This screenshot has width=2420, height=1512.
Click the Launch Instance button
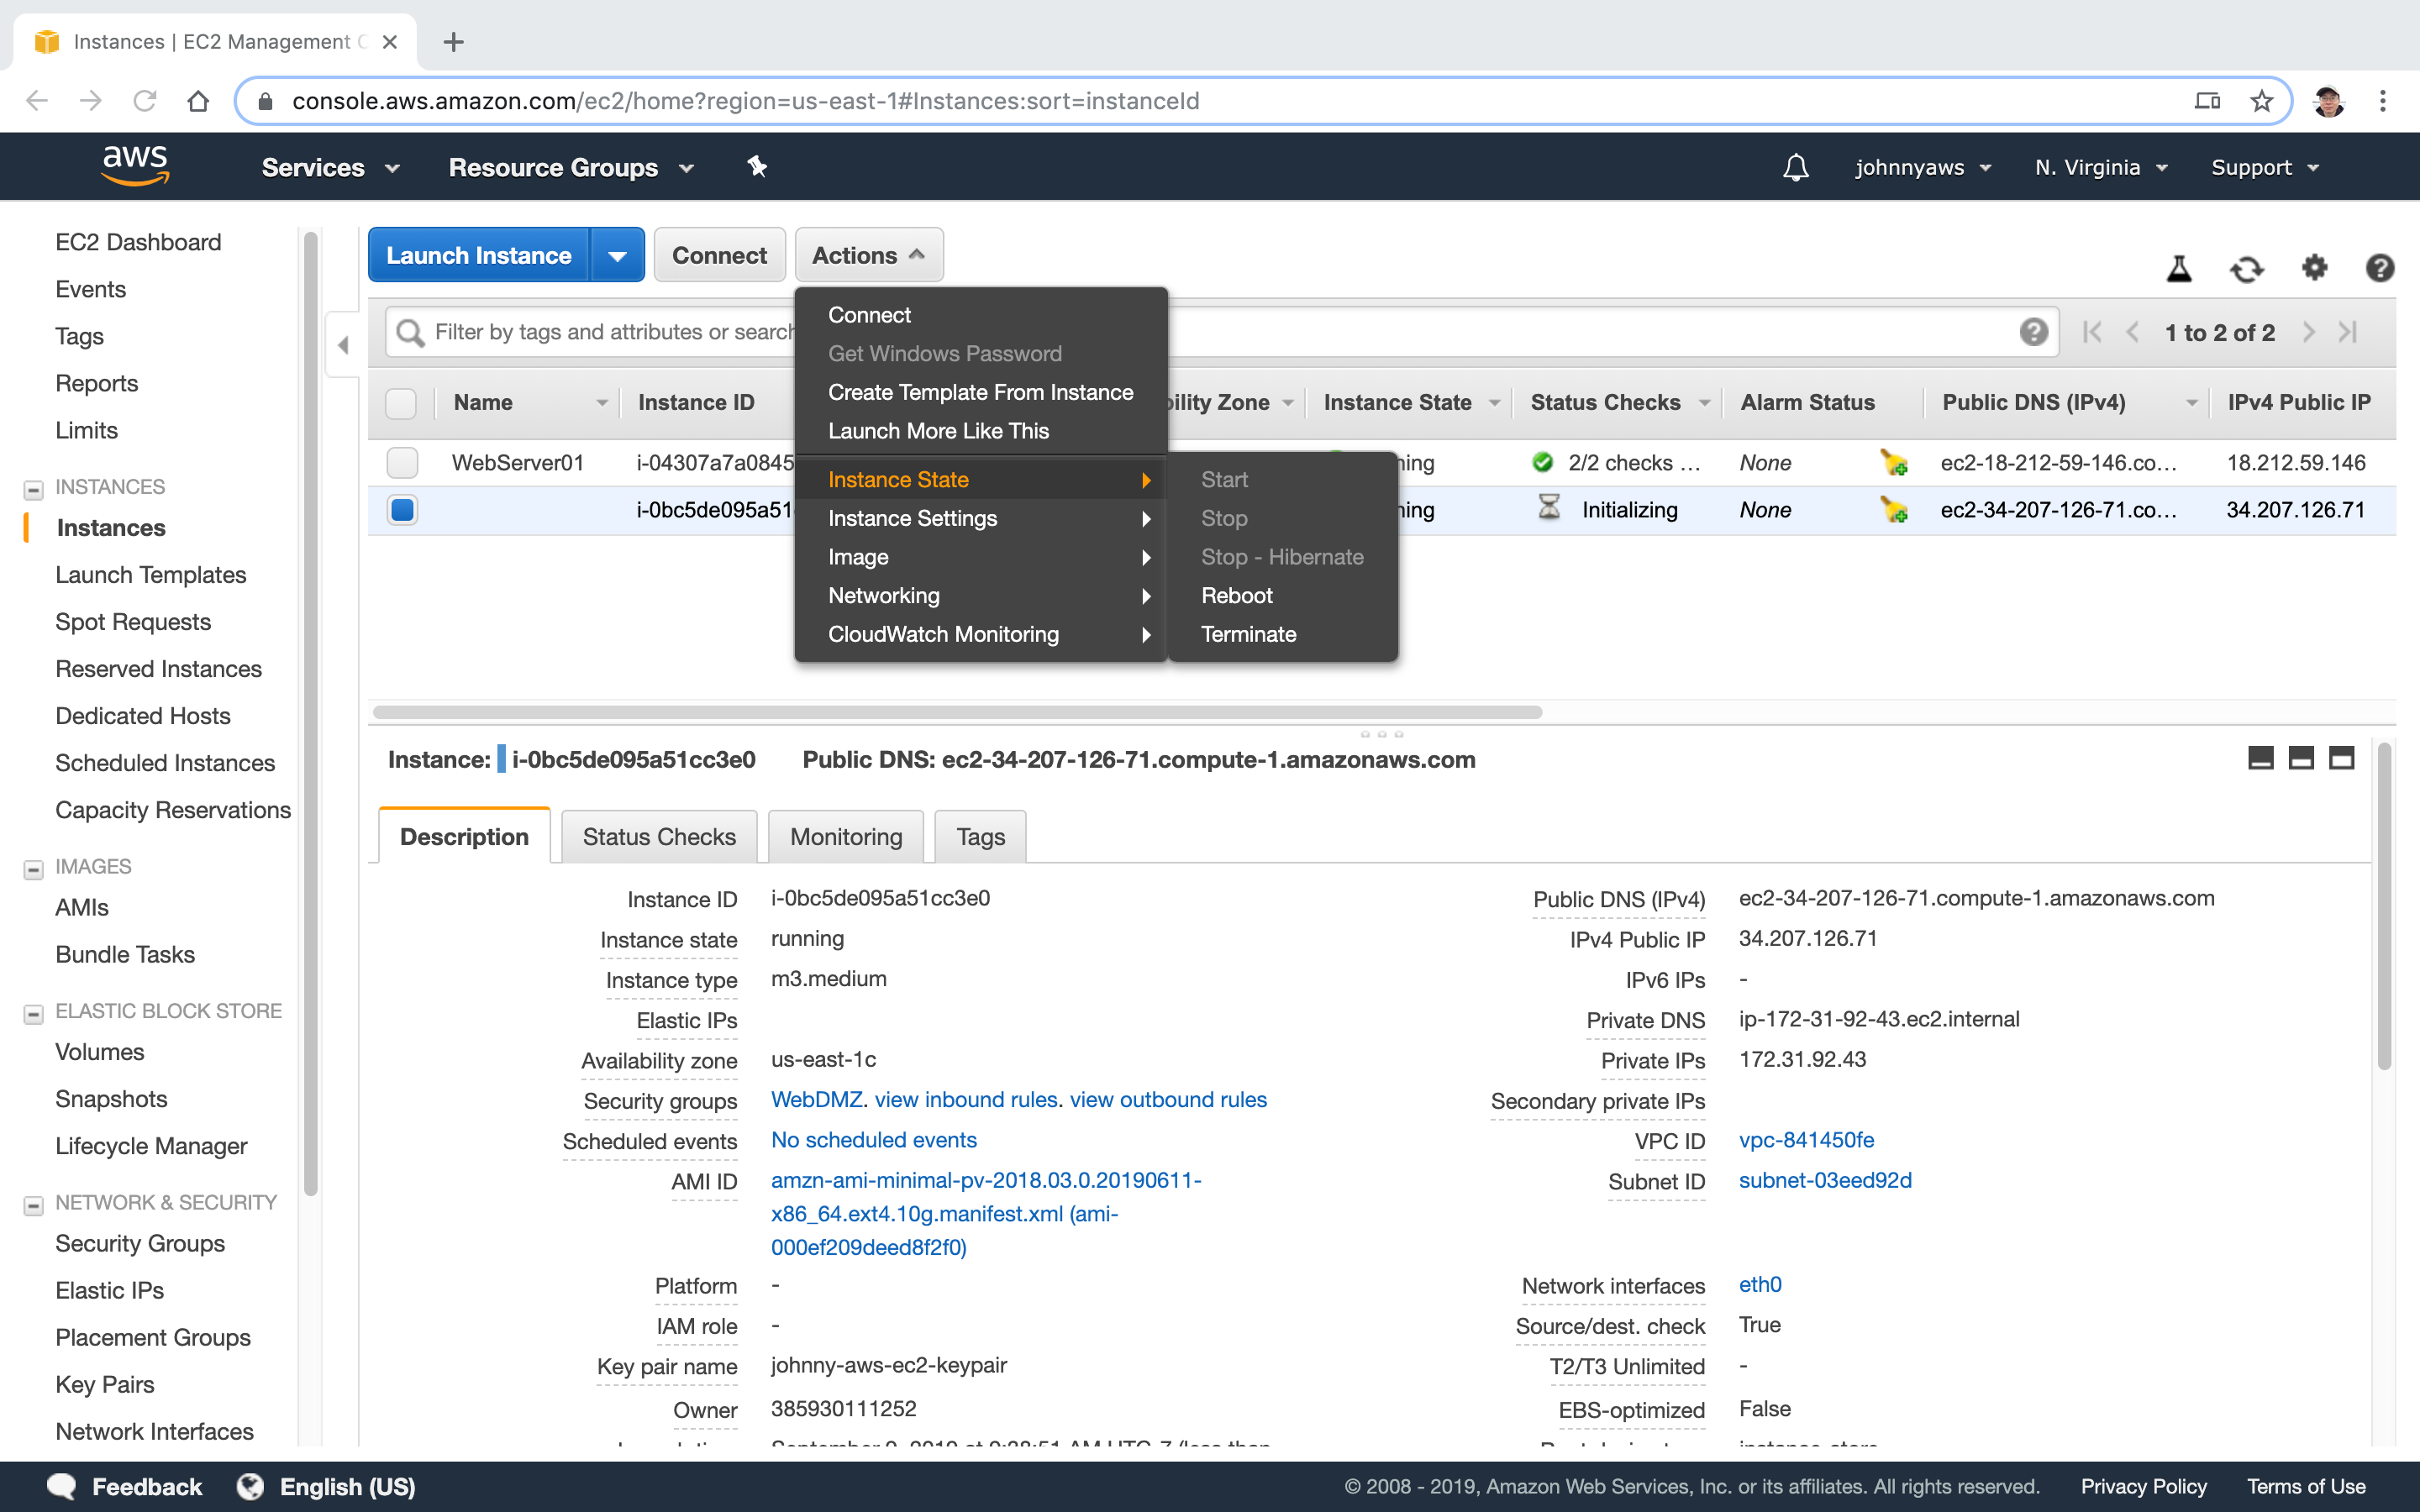point(479,255)
